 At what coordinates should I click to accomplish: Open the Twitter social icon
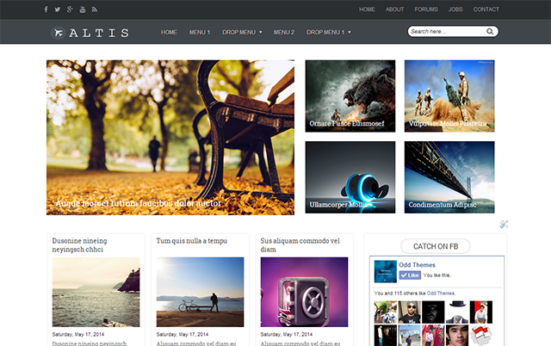[58, 9]
